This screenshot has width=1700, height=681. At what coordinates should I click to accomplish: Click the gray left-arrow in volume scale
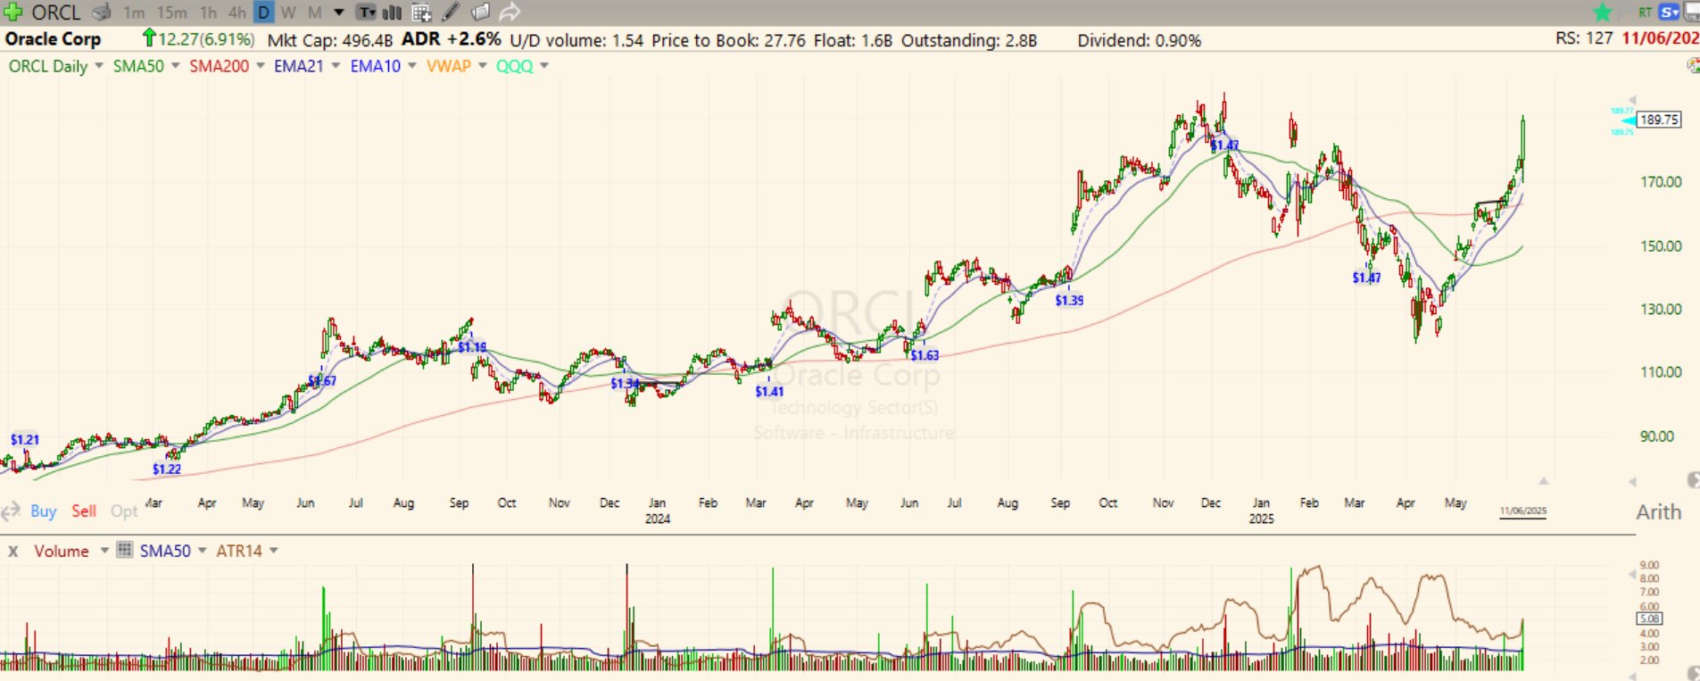point(1631,576)
